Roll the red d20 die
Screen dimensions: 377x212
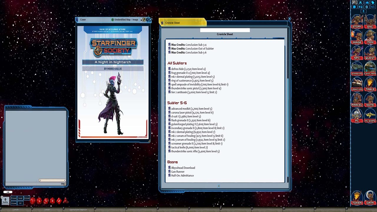pyautogui.click(x=33, y=201)
